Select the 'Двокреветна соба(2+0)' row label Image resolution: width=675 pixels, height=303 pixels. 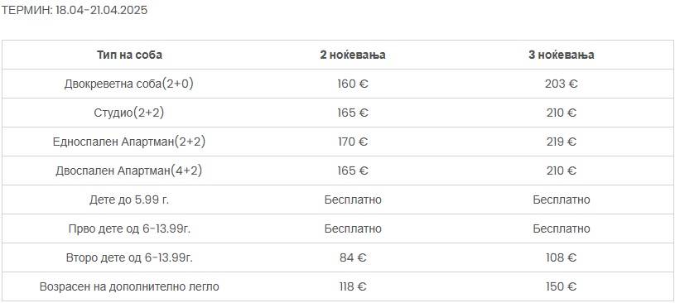(129, 84)
